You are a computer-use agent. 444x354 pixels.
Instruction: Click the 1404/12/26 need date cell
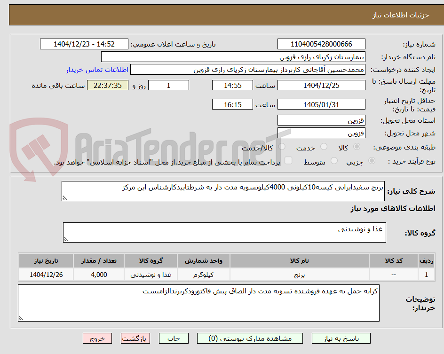click(46, 275)
